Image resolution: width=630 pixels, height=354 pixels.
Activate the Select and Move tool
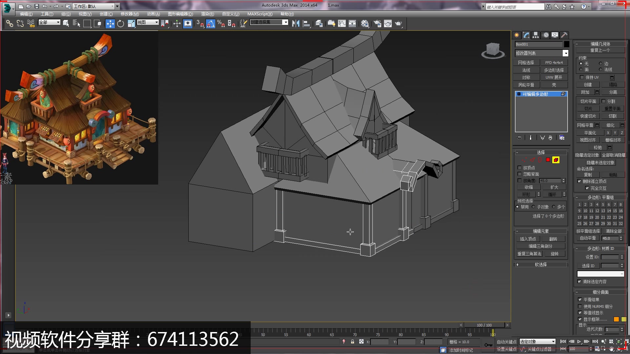pos(110,23)
